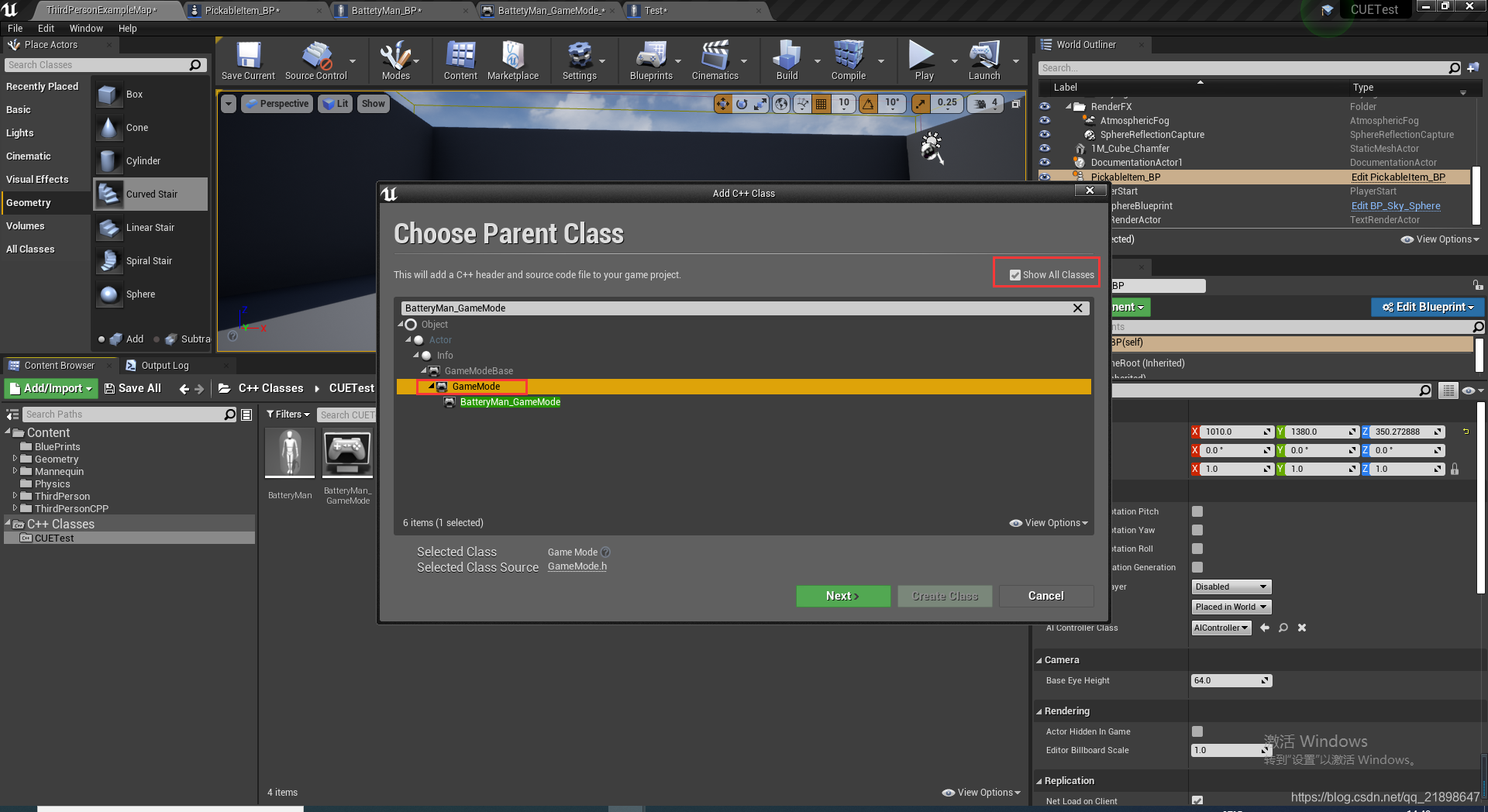Click the Base Eye Height value field
1488x812 pixels.
(x=1231, y=680)
